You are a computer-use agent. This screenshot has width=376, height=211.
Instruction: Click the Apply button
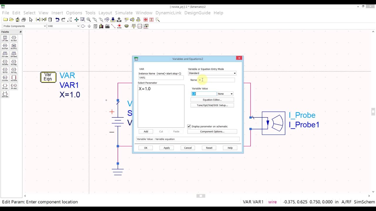(167, 148)
